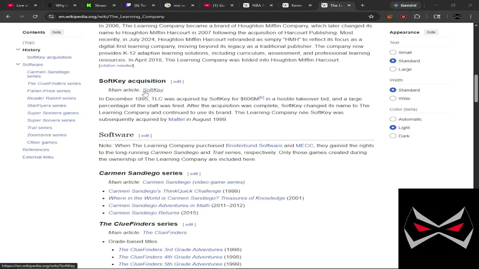The height and width of the screenshot is (269, 479).
Task: Close the 'Live st' YouTube tab
Action: [x=36, y=5]
